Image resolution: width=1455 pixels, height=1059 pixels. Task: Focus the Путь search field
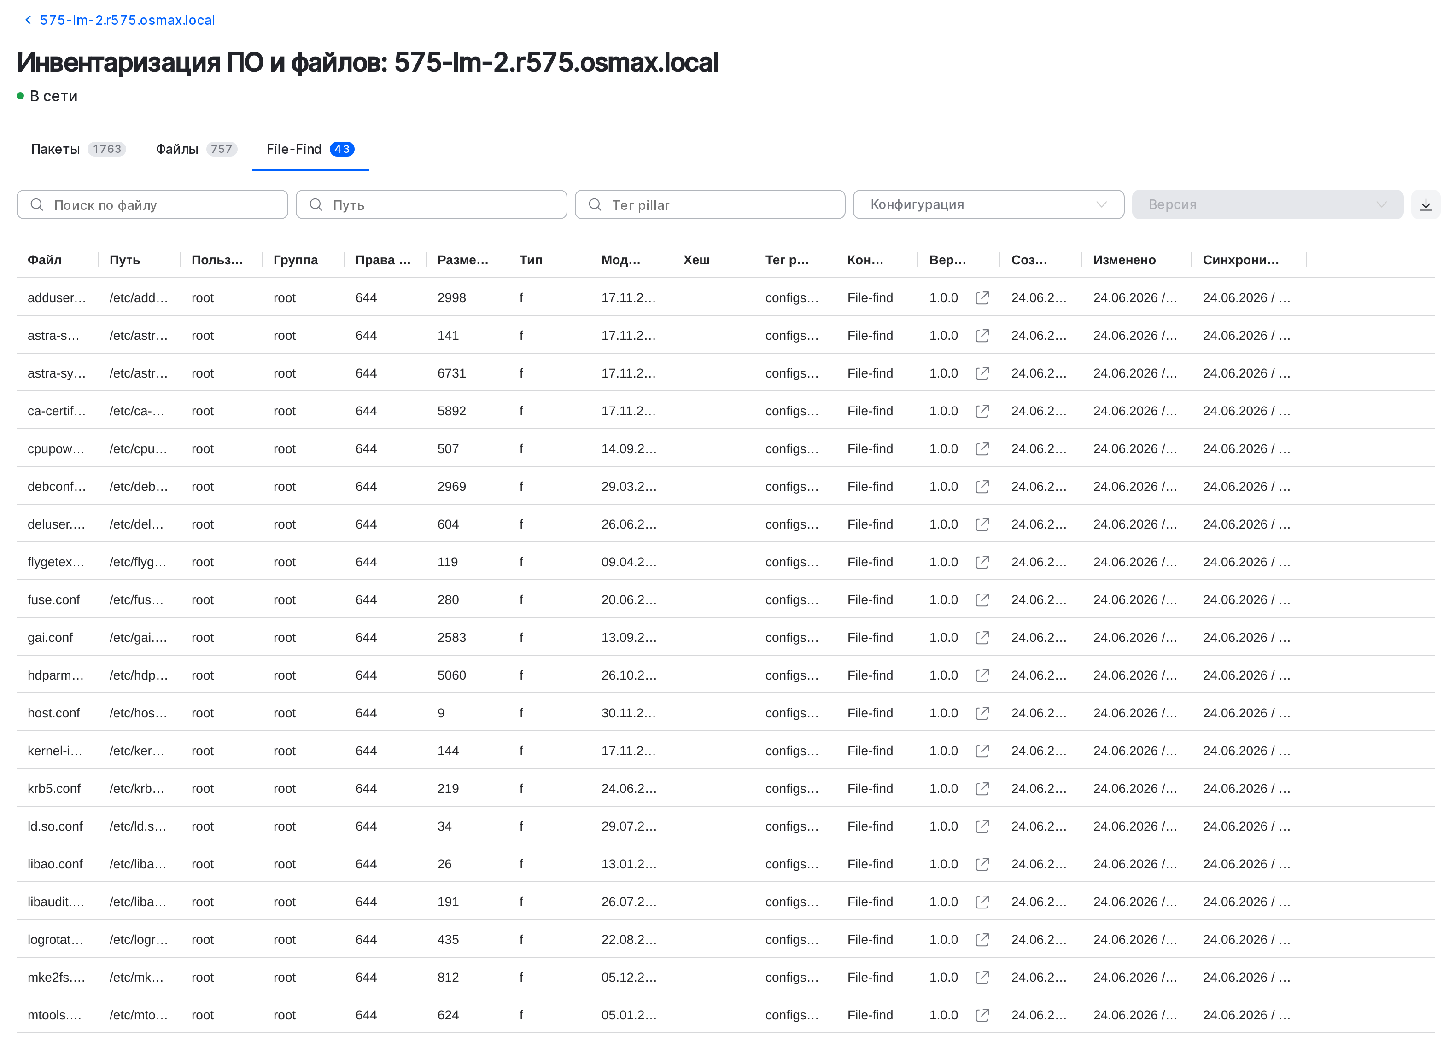(x=431, y=204)
